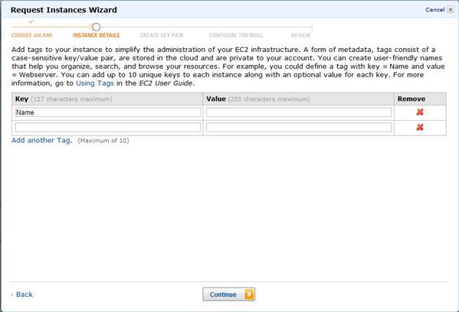Click the Value field for Name key
Image resolution: width=459 pixels, height=312 pixels.
click(299, 112)
